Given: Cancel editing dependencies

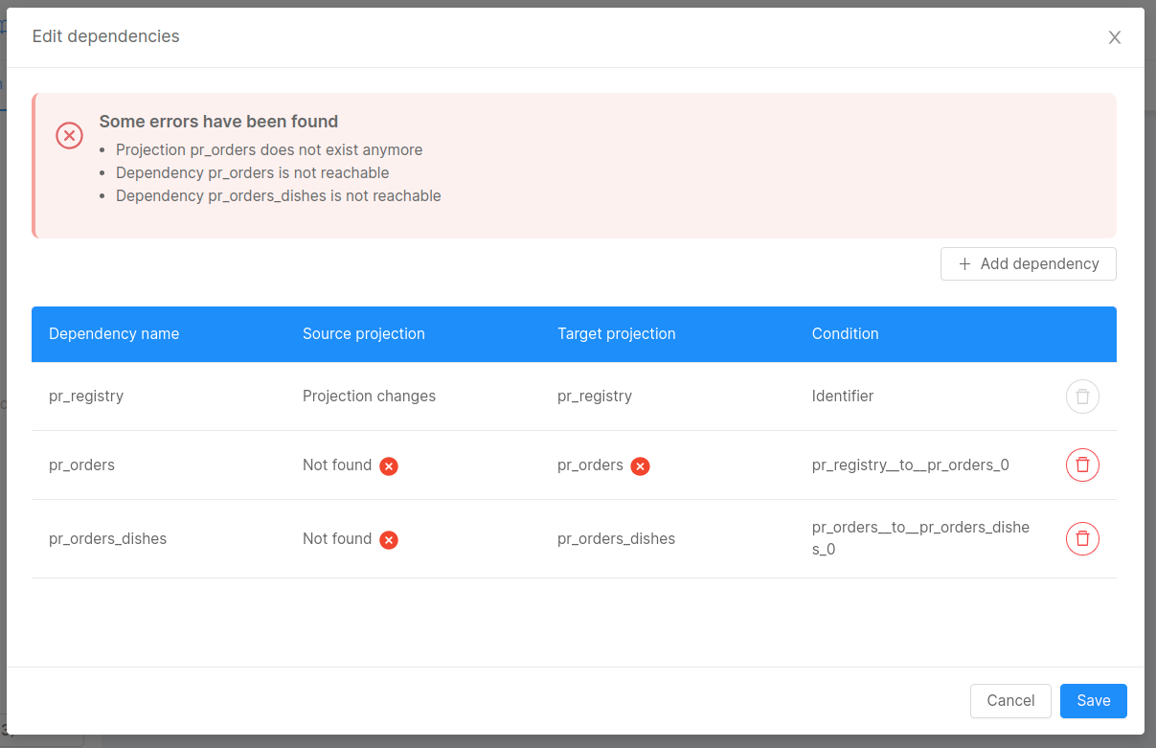Looking at the screenshot, I should (1010, 701).
